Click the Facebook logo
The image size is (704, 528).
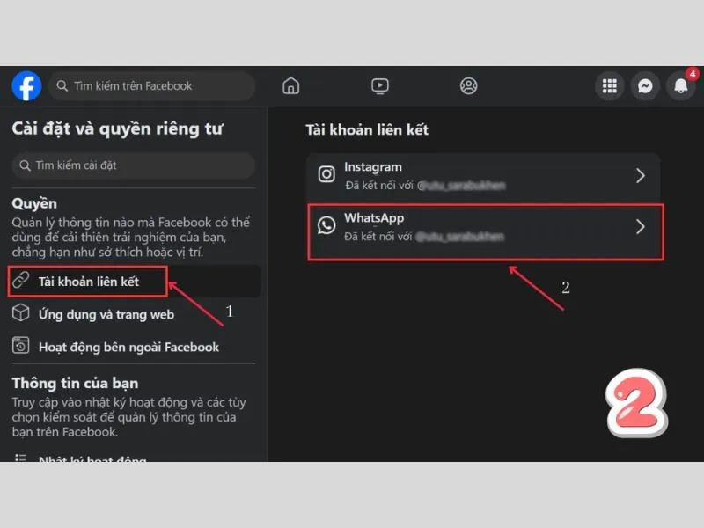(26, 85)
